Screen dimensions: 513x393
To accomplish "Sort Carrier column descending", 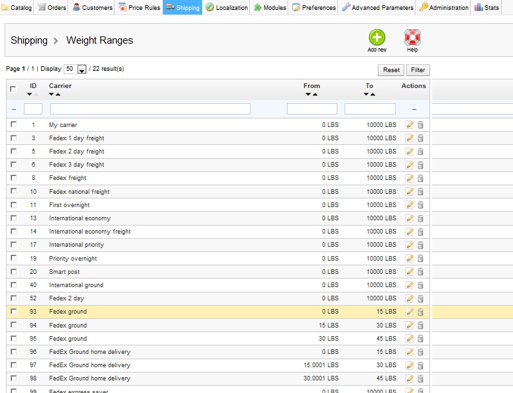I will [51, 95].
